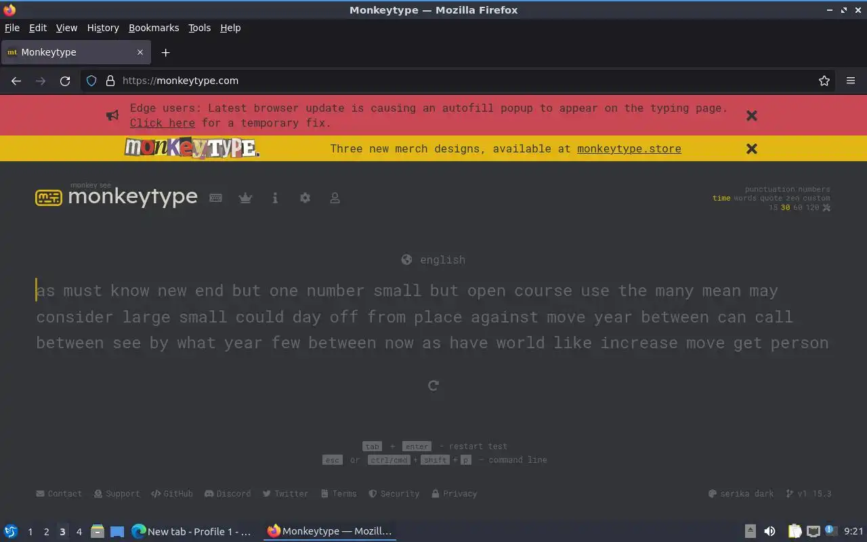Viewport: 867px width, 542px height.
Task: Open the Help menu
Action: pyautogui.click(x=230, y=28)
